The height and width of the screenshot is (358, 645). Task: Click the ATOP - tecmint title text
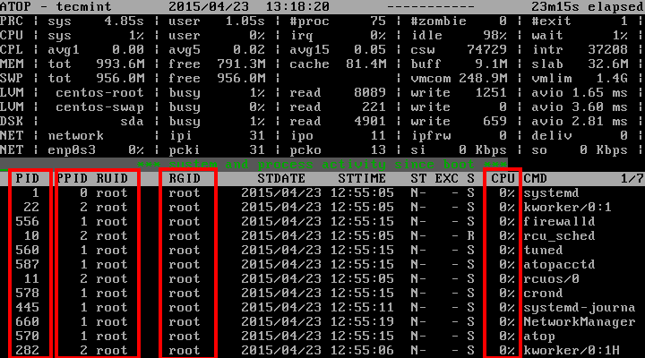(x=54, y=6)
